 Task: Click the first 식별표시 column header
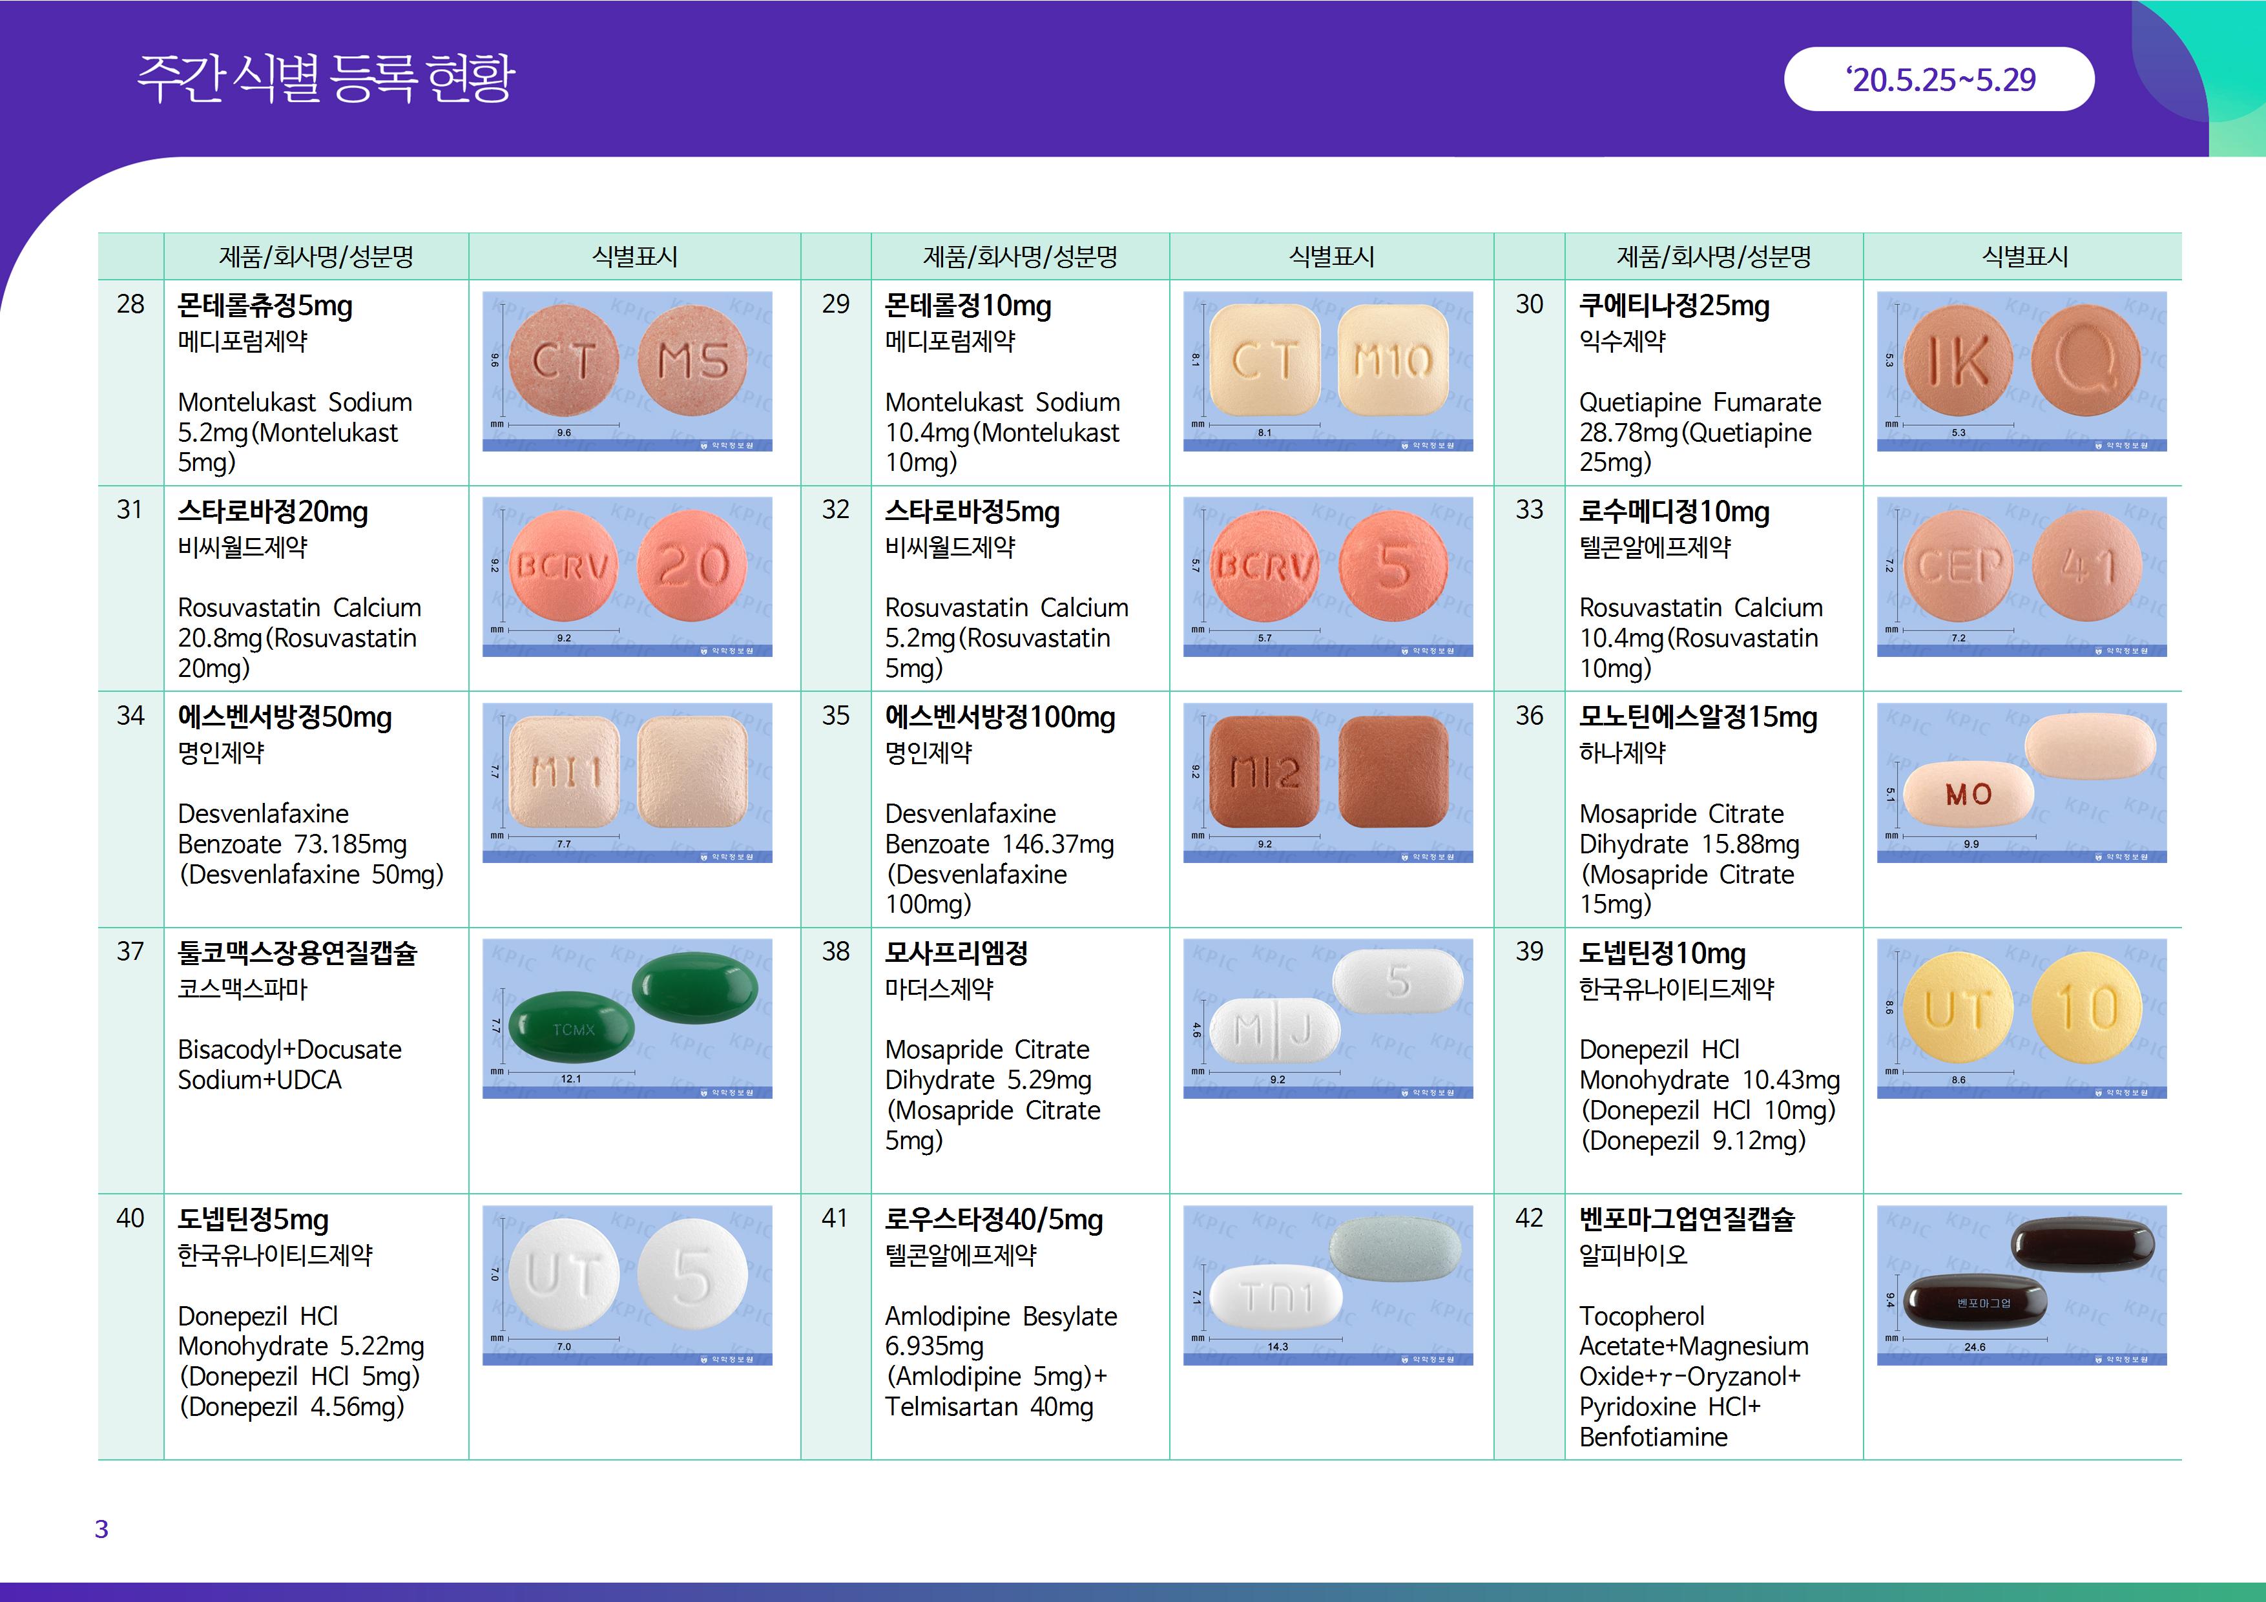pos(634,256)
